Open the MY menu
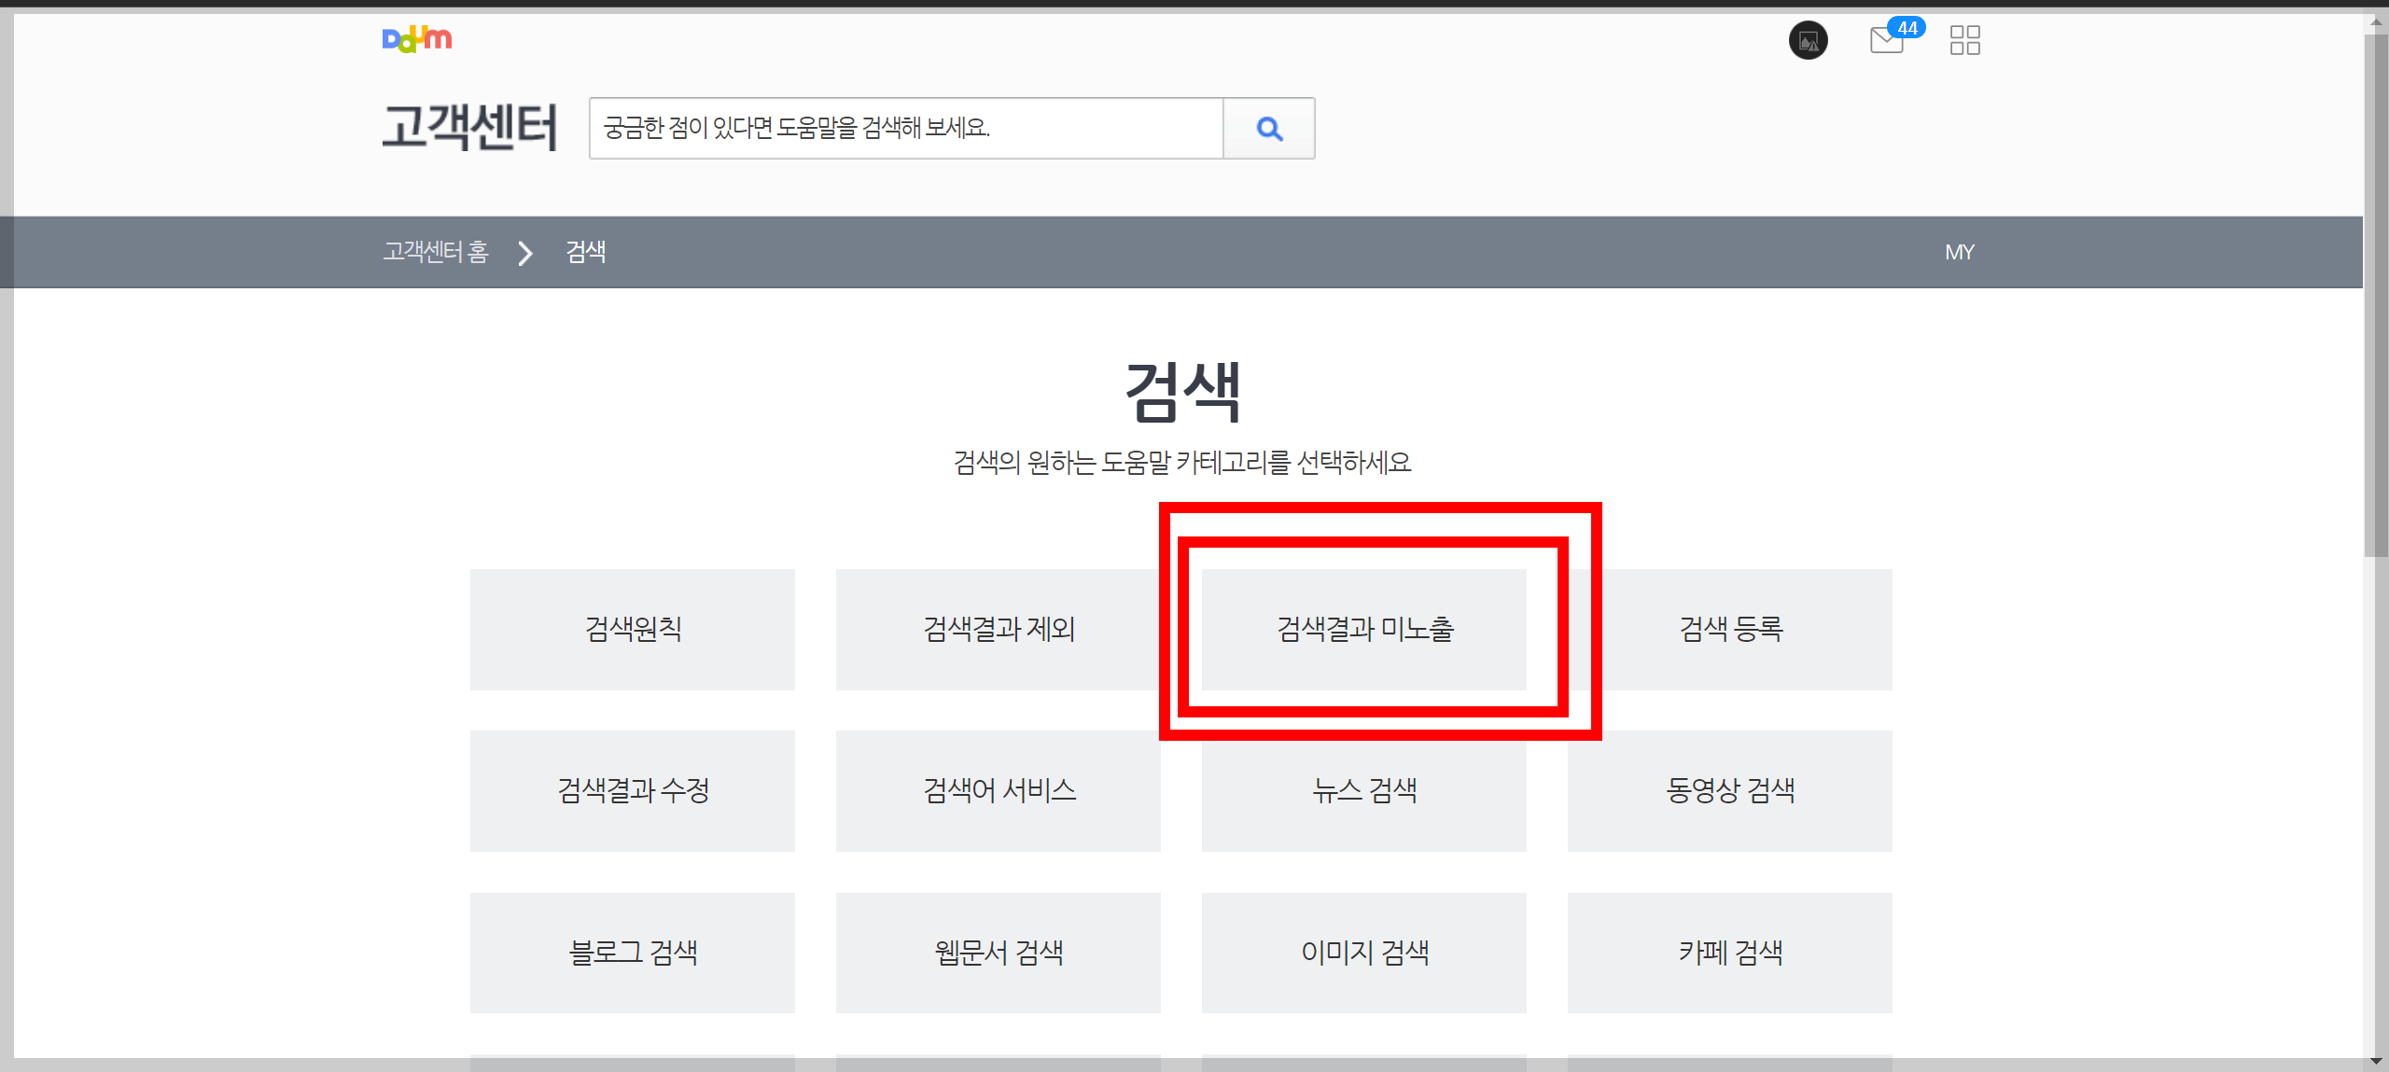Image resolution: width=2389 pixels, height=1072 pixels. pos(1959,252)
